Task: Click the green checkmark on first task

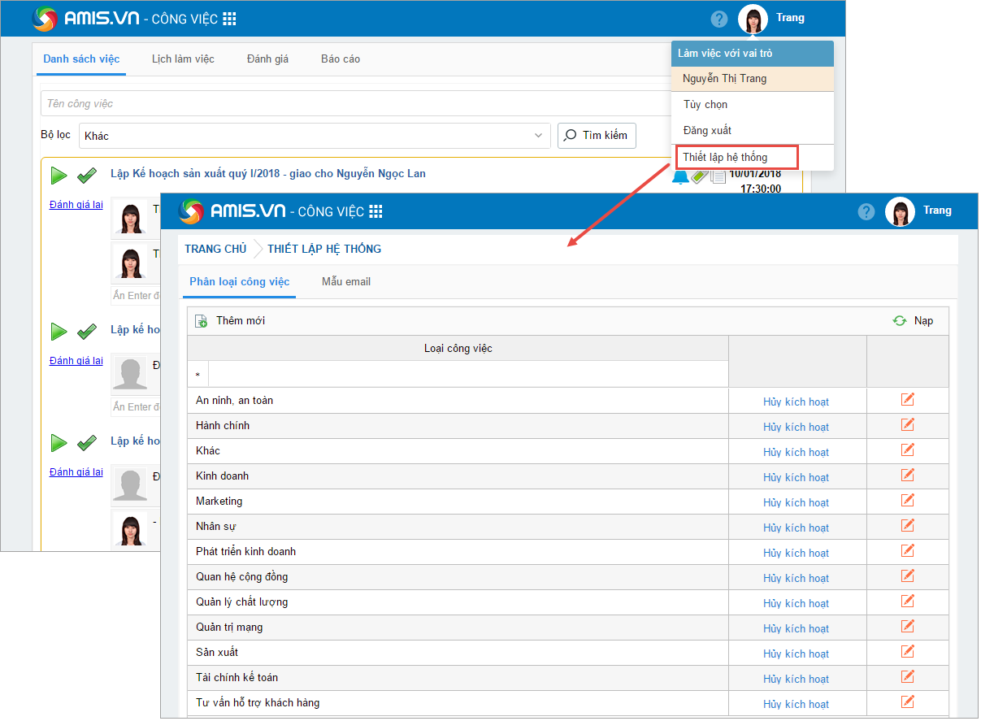Action: point(86,175)
